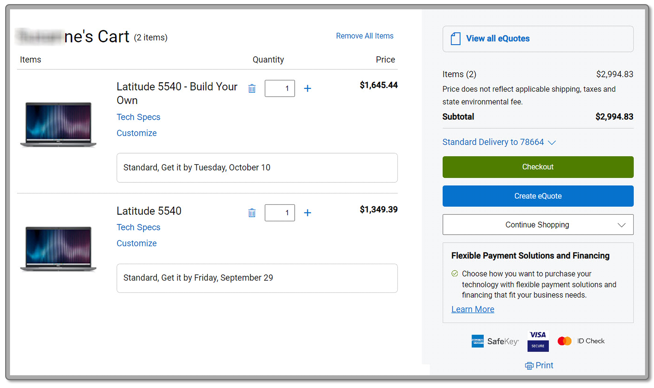
Task: Click the plain 'Latitude 5540' product title
Action: [149, 211]
